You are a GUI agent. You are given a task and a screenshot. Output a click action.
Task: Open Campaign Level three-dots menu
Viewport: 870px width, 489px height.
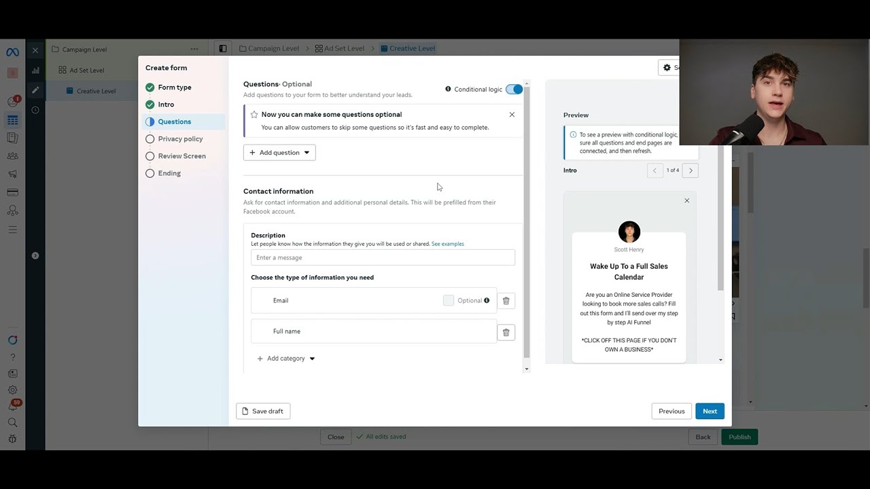tap(194, 49)
